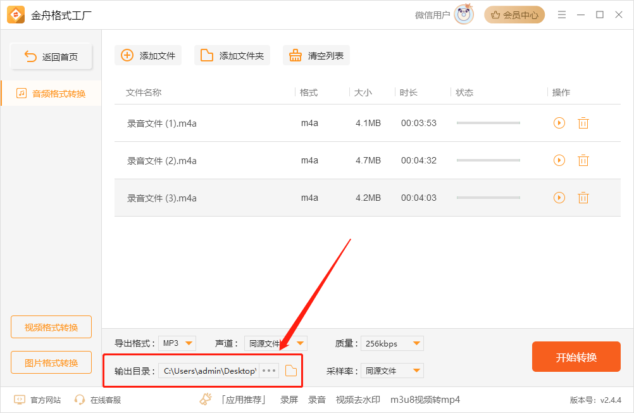
Task: Click the three-dots browse output directory button
Action: pos(269,371)
